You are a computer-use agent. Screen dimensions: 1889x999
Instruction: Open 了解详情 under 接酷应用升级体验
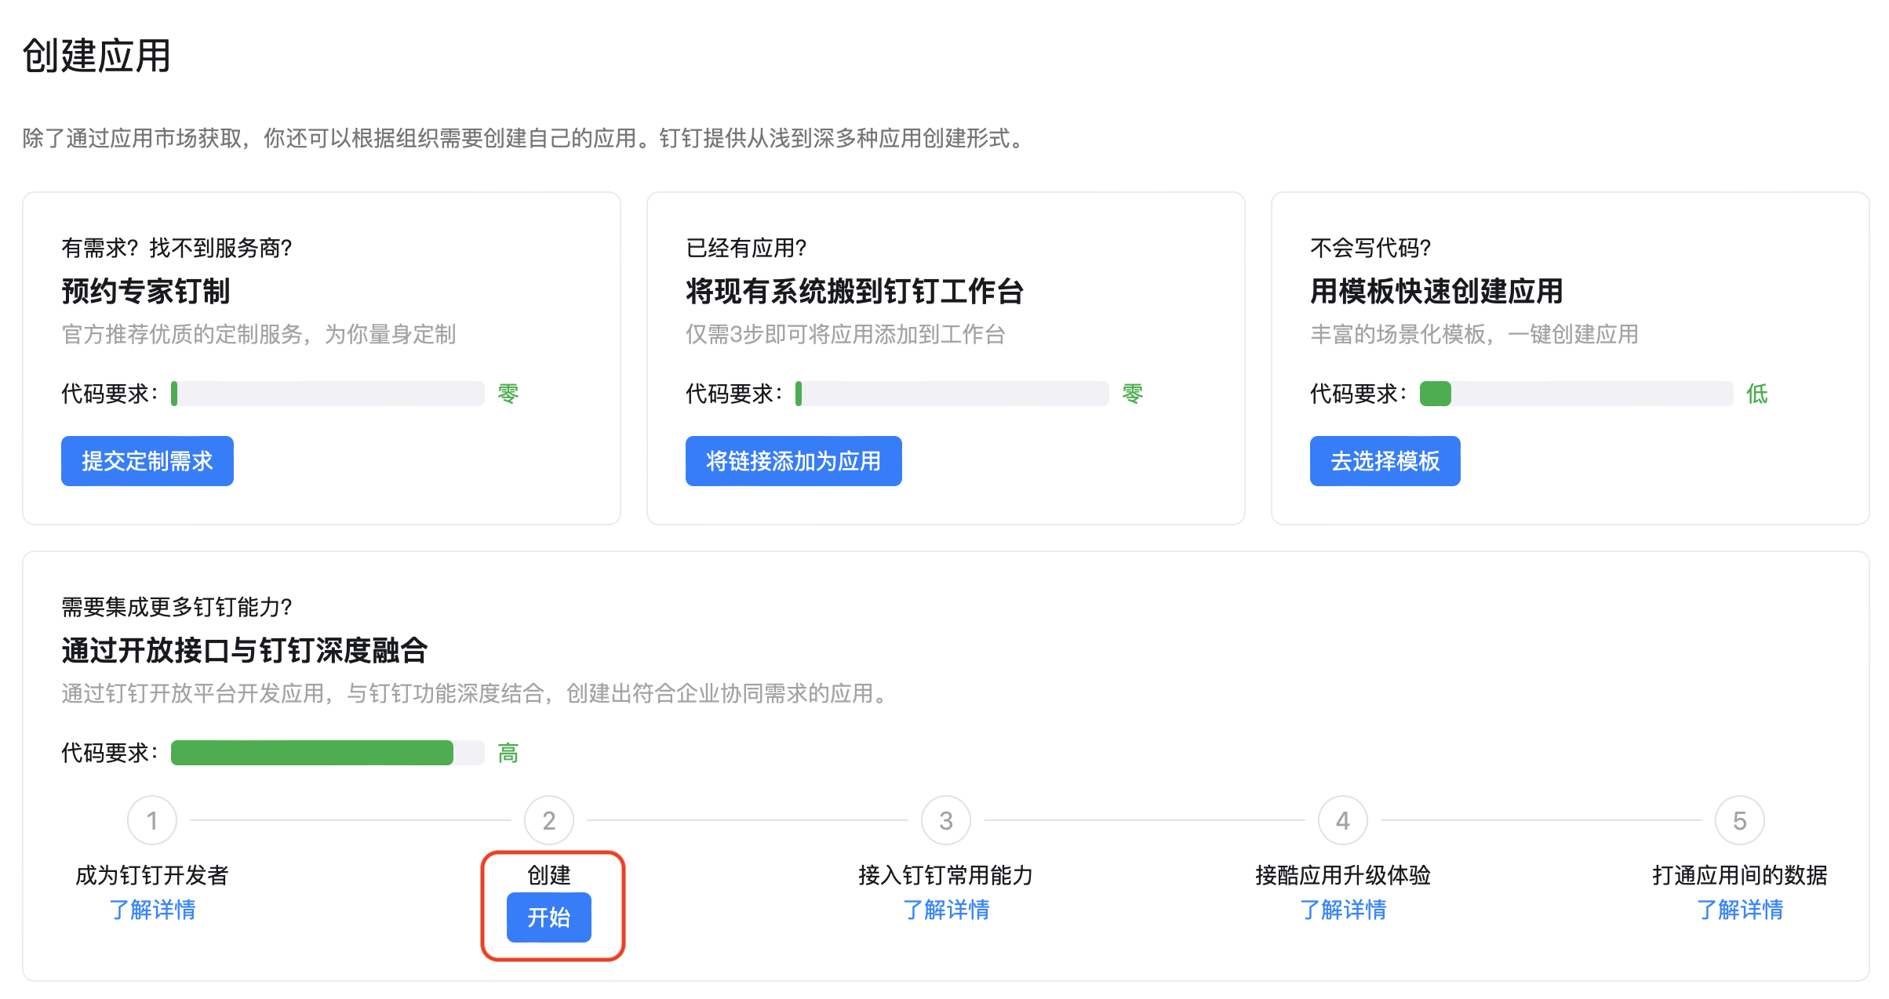[1343, 910]
